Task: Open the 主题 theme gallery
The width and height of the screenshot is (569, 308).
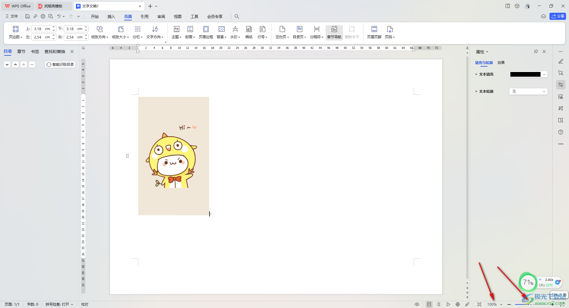Action: [176, 33]
